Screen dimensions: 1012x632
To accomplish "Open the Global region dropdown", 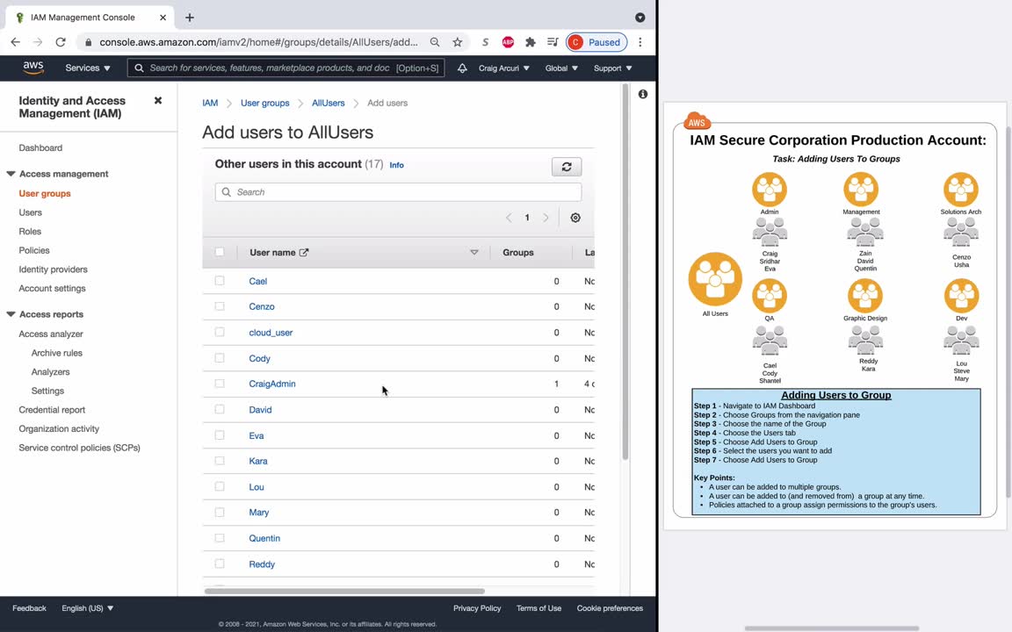I will [x=561, y=68].
